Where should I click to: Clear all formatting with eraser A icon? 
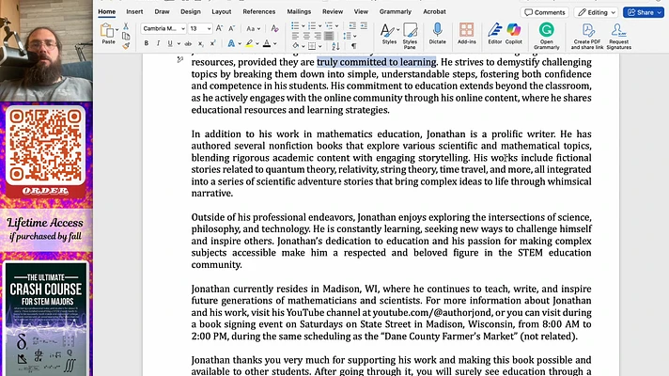(x=274, y=28)
